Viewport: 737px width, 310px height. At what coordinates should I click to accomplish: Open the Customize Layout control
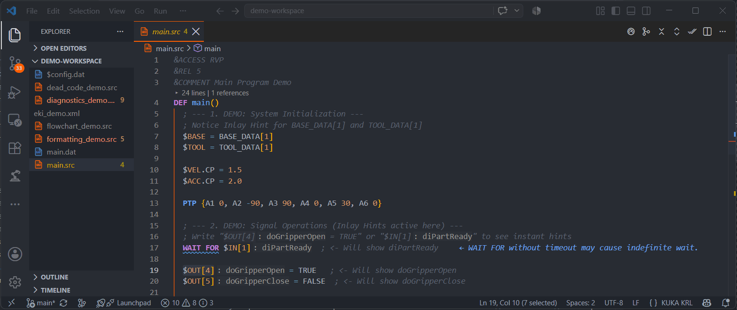tap(600, 11)
